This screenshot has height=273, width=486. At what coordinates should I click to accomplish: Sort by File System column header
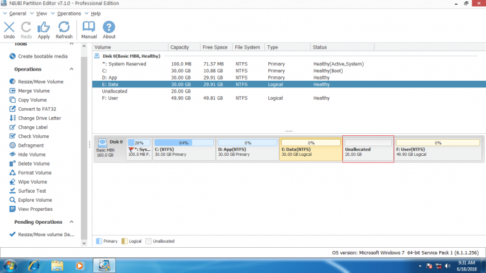pyautogui.click(x=248, y=47)
